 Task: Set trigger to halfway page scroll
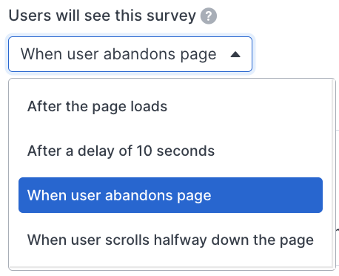170,240
